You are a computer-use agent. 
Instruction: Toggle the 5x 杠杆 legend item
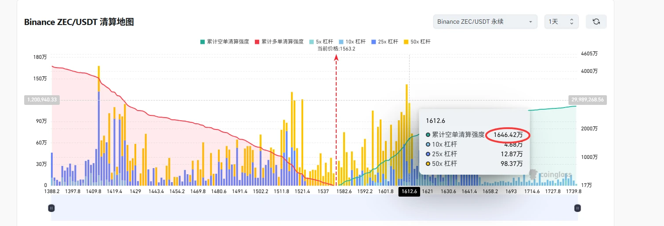321,42
